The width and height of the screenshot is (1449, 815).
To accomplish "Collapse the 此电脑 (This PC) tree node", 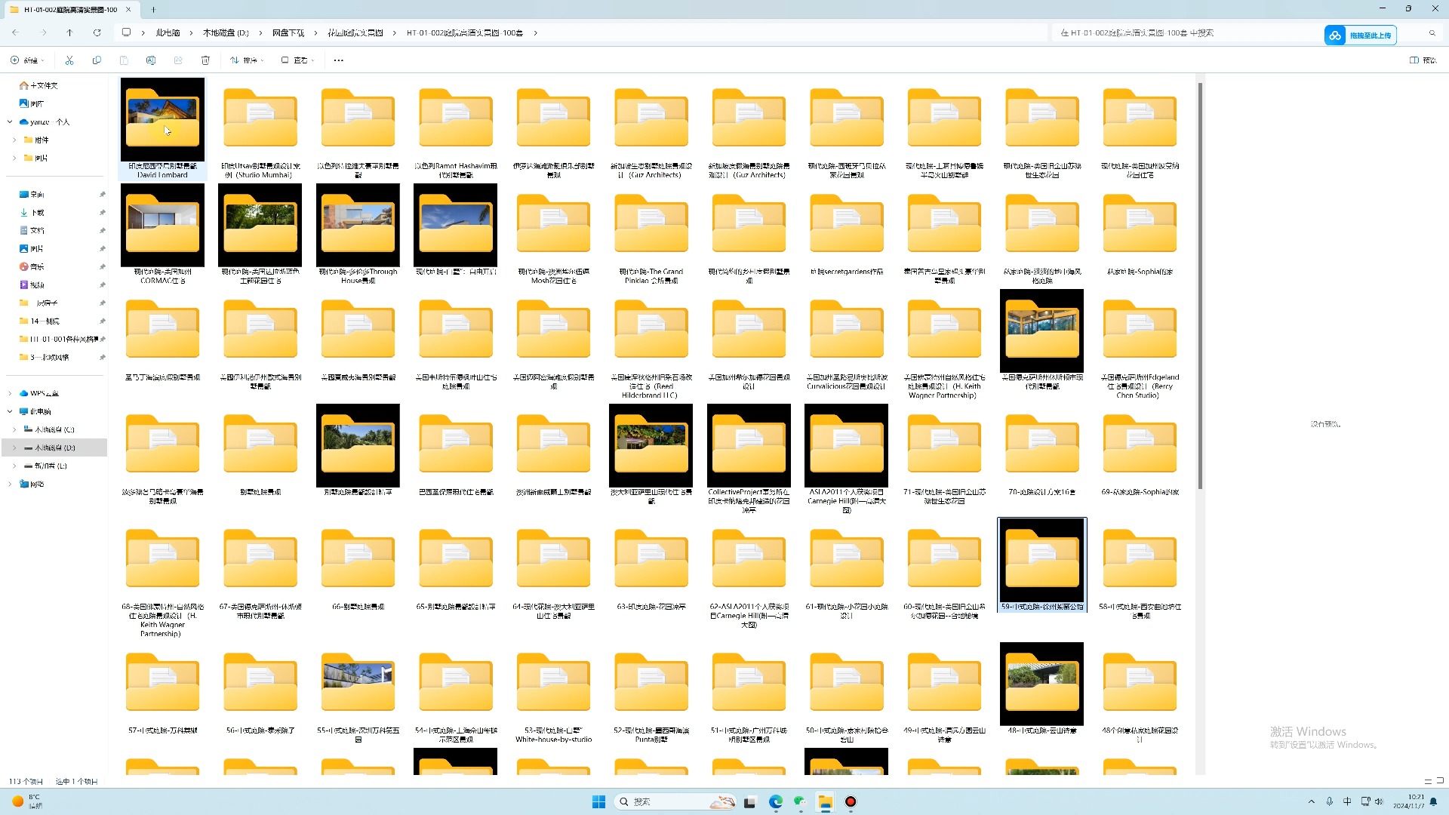I will [x=10, y=411].
